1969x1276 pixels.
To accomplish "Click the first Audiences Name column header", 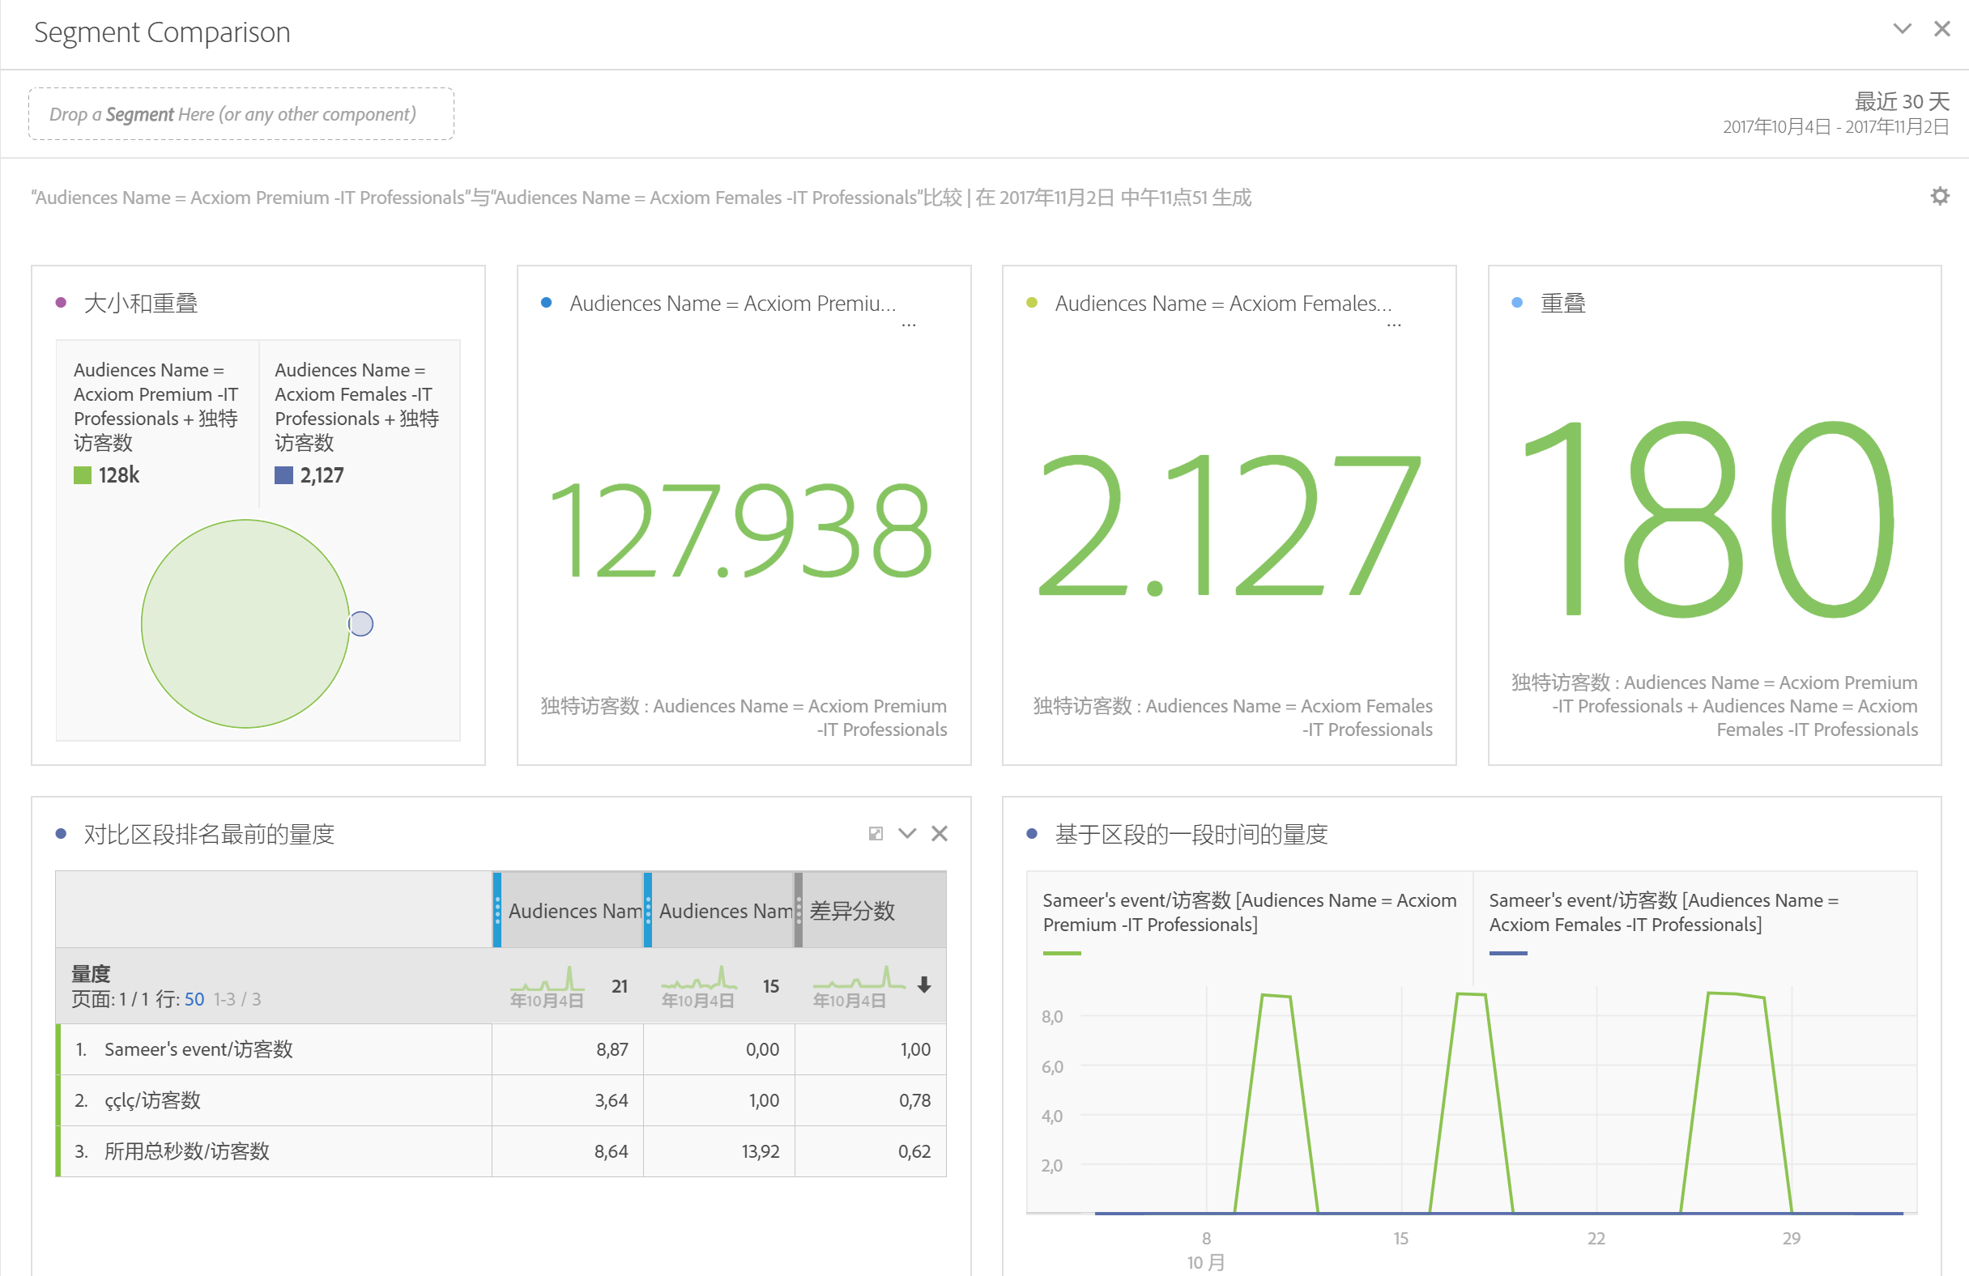I will (x=575, y=911).
